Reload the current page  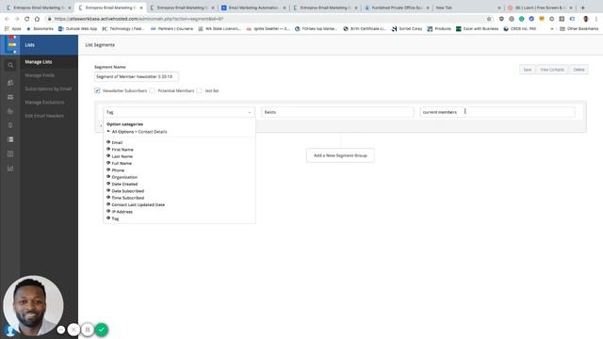26,19
